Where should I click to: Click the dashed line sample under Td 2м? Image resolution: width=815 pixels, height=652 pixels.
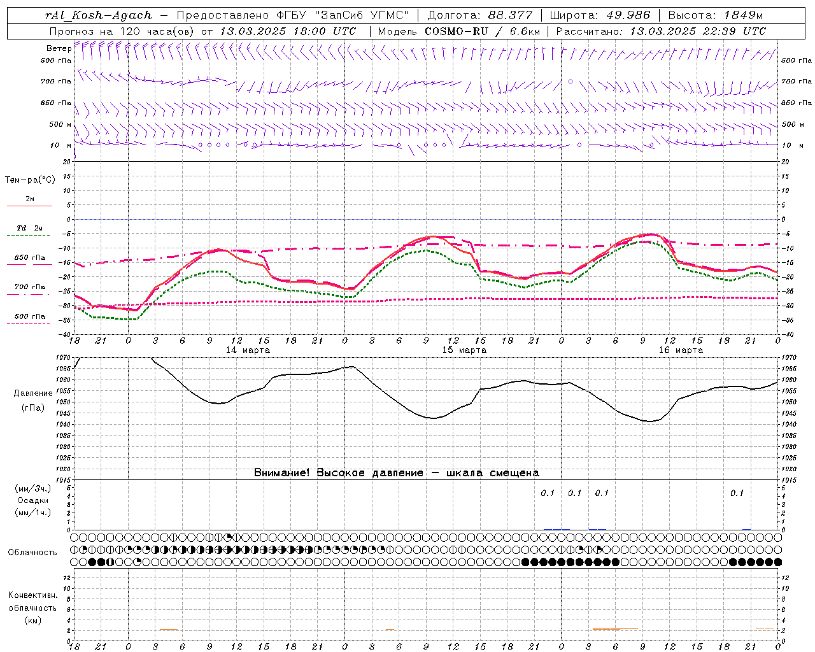(29, 236)
